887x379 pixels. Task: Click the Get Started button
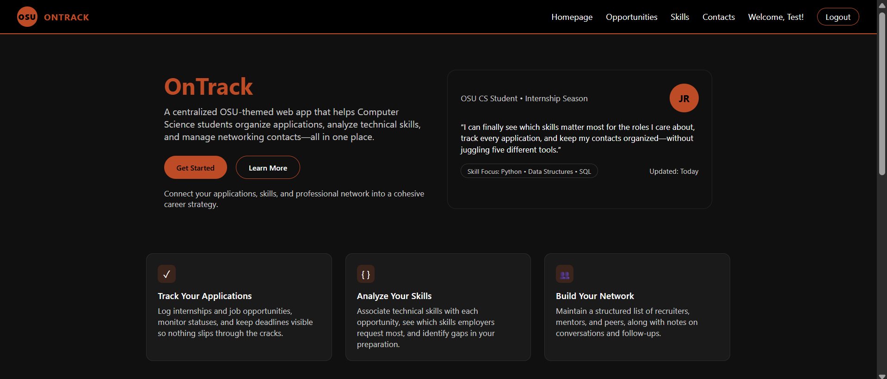click(x=196, y=167)
